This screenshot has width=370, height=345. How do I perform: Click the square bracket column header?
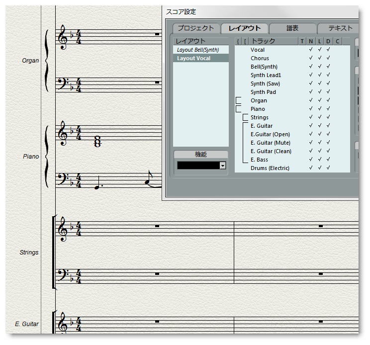245,41
